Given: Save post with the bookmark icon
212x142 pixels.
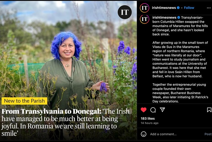Looking at the screenshot, I should pyautogui.click(x=209, y=110).
